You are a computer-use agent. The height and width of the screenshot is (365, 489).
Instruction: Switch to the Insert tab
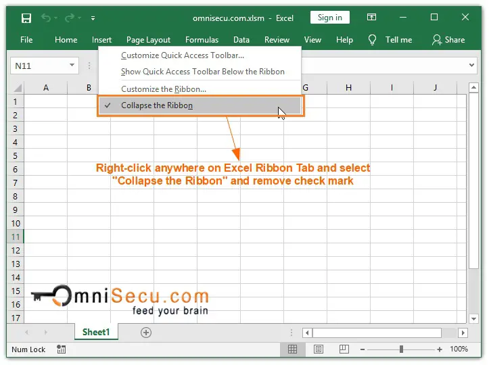[101, 40]
